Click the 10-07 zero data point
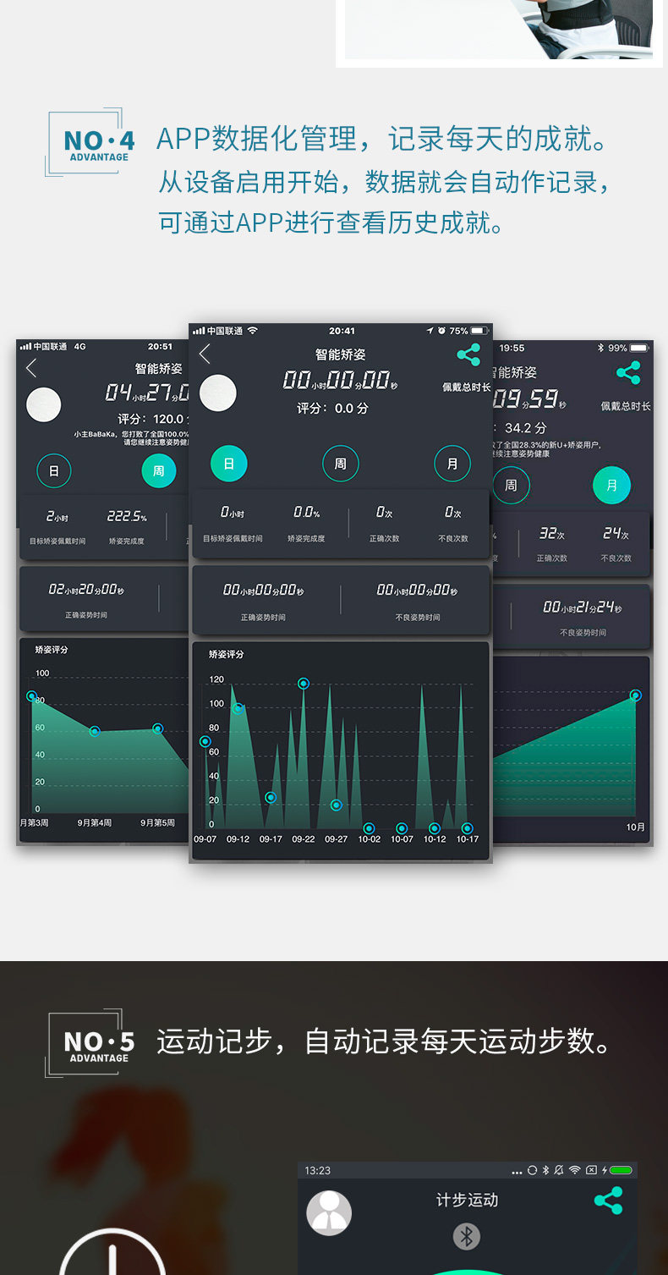The height and width of the screenshot is (1275, 668). (x=402, y=828)
